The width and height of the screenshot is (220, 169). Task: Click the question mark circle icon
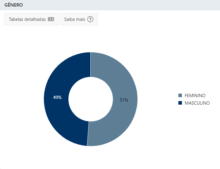tap(90, 19)
